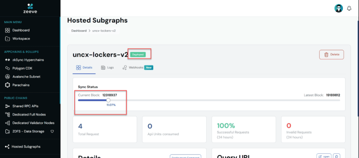Open Dedicated Full Nodes

point(29,114)
